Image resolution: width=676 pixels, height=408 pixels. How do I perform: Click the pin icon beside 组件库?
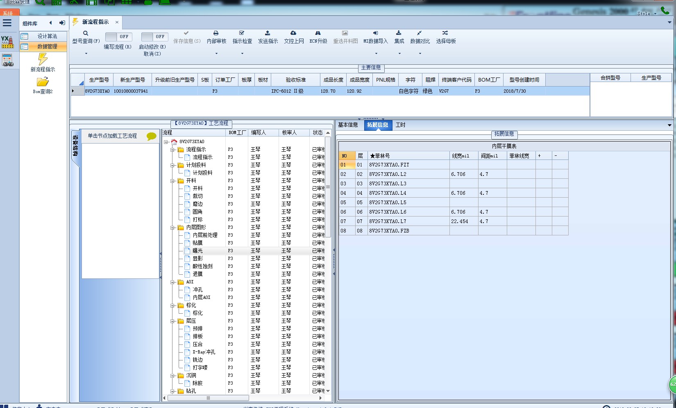coord(62,23)
